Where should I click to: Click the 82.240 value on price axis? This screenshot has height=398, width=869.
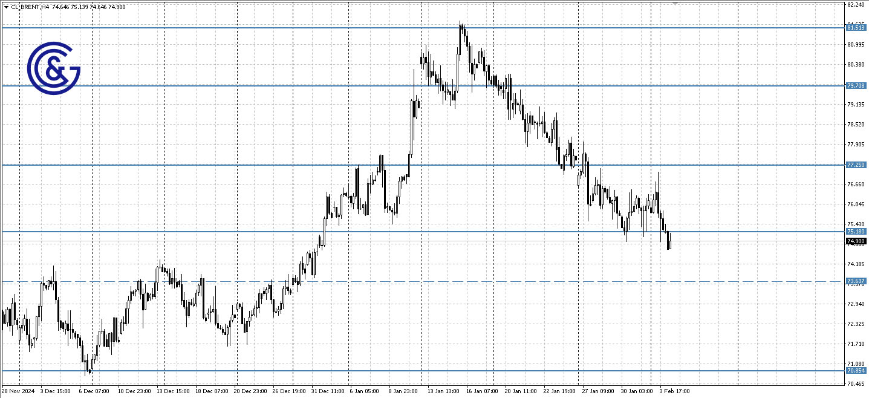854,5
